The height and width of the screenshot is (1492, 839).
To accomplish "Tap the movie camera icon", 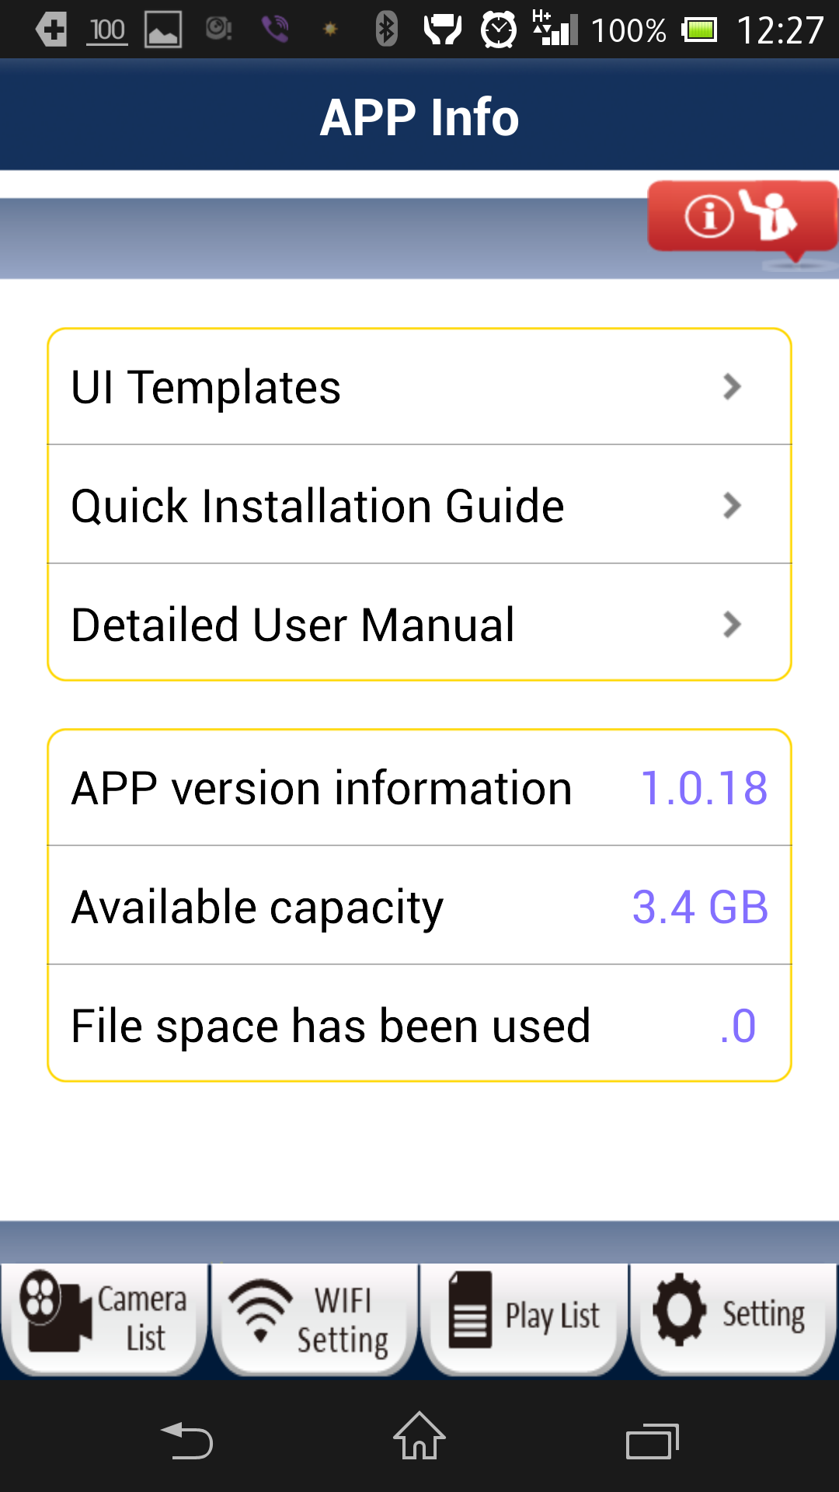I will 54,1311.
